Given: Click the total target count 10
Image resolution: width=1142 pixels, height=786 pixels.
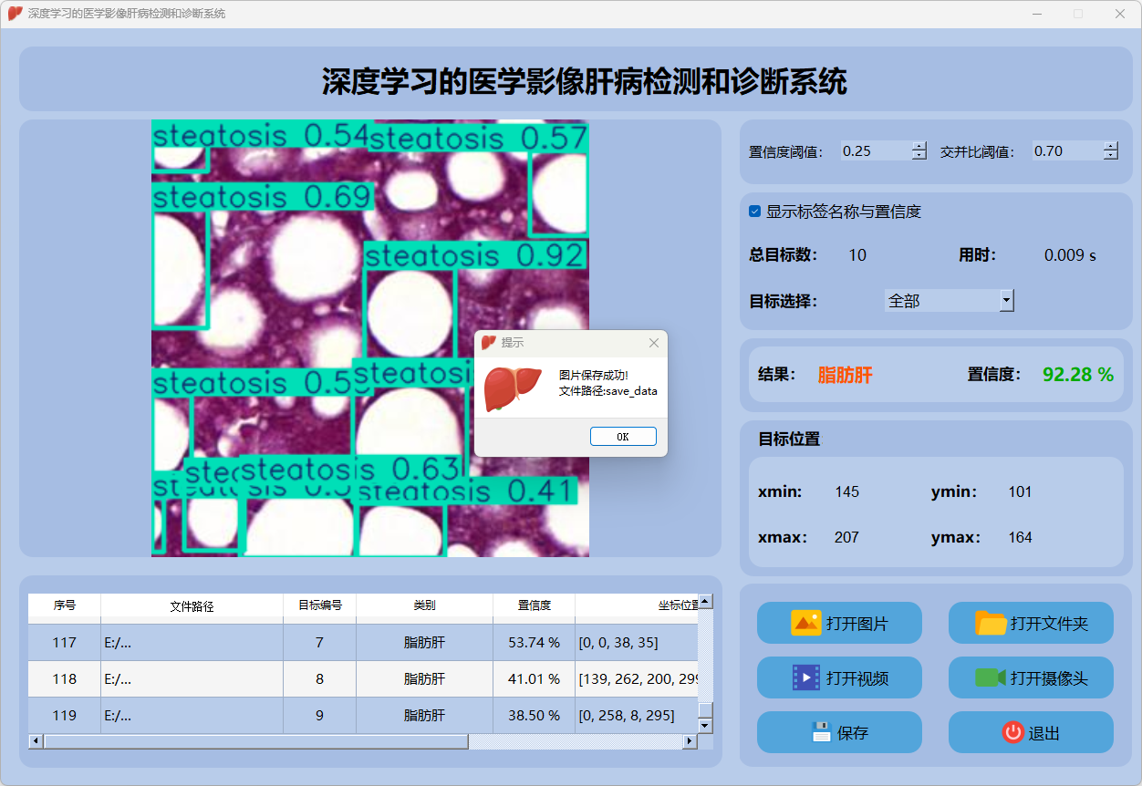Looking at the screenshot, I should pyautogui.click(x=857, y=255).
